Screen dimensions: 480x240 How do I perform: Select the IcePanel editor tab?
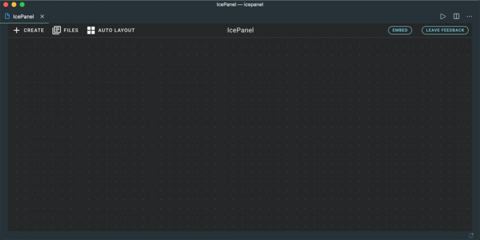(x=24, y=16)
